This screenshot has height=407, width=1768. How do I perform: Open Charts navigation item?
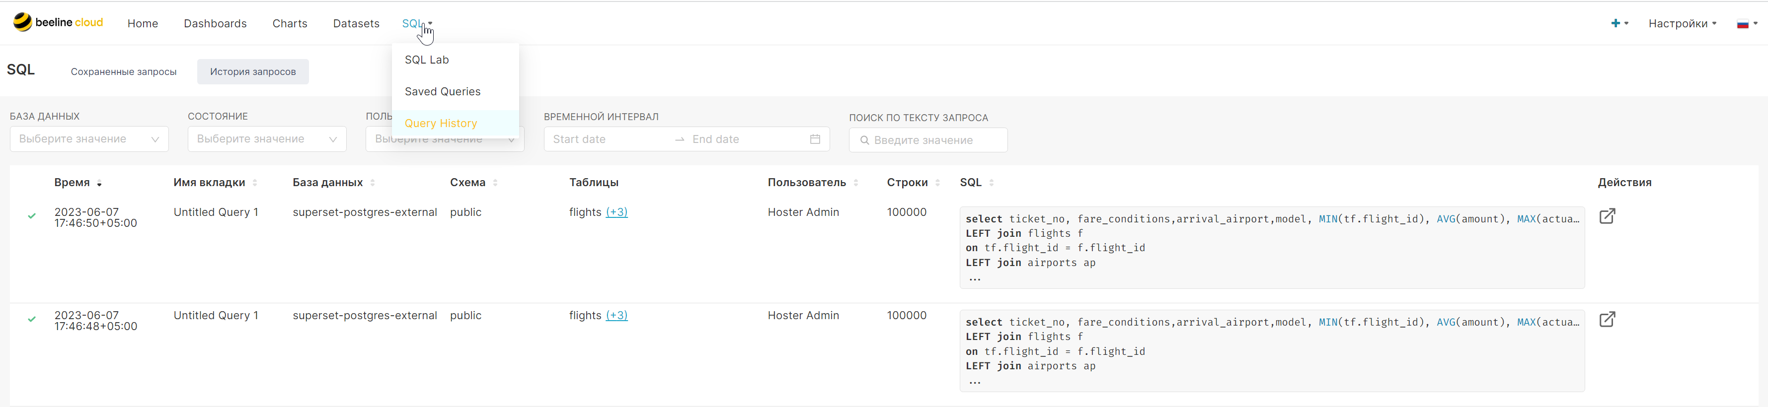click(x=290, y=23)
